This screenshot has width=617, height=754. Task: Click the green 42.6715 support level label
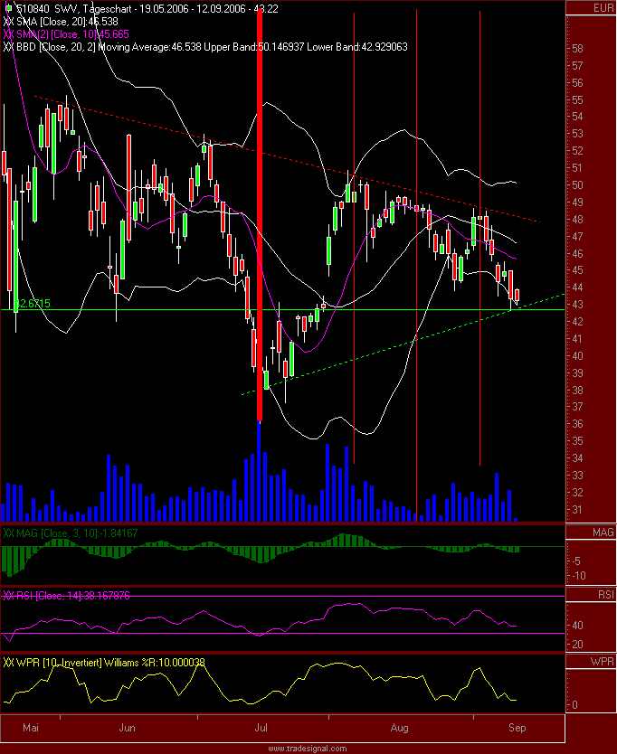pyautogui.click(x=33, y=304)
